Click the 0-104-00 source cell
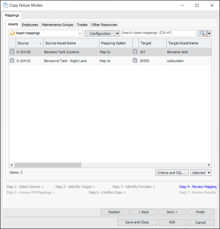This screenshot has width=220, height=229. 30,52
